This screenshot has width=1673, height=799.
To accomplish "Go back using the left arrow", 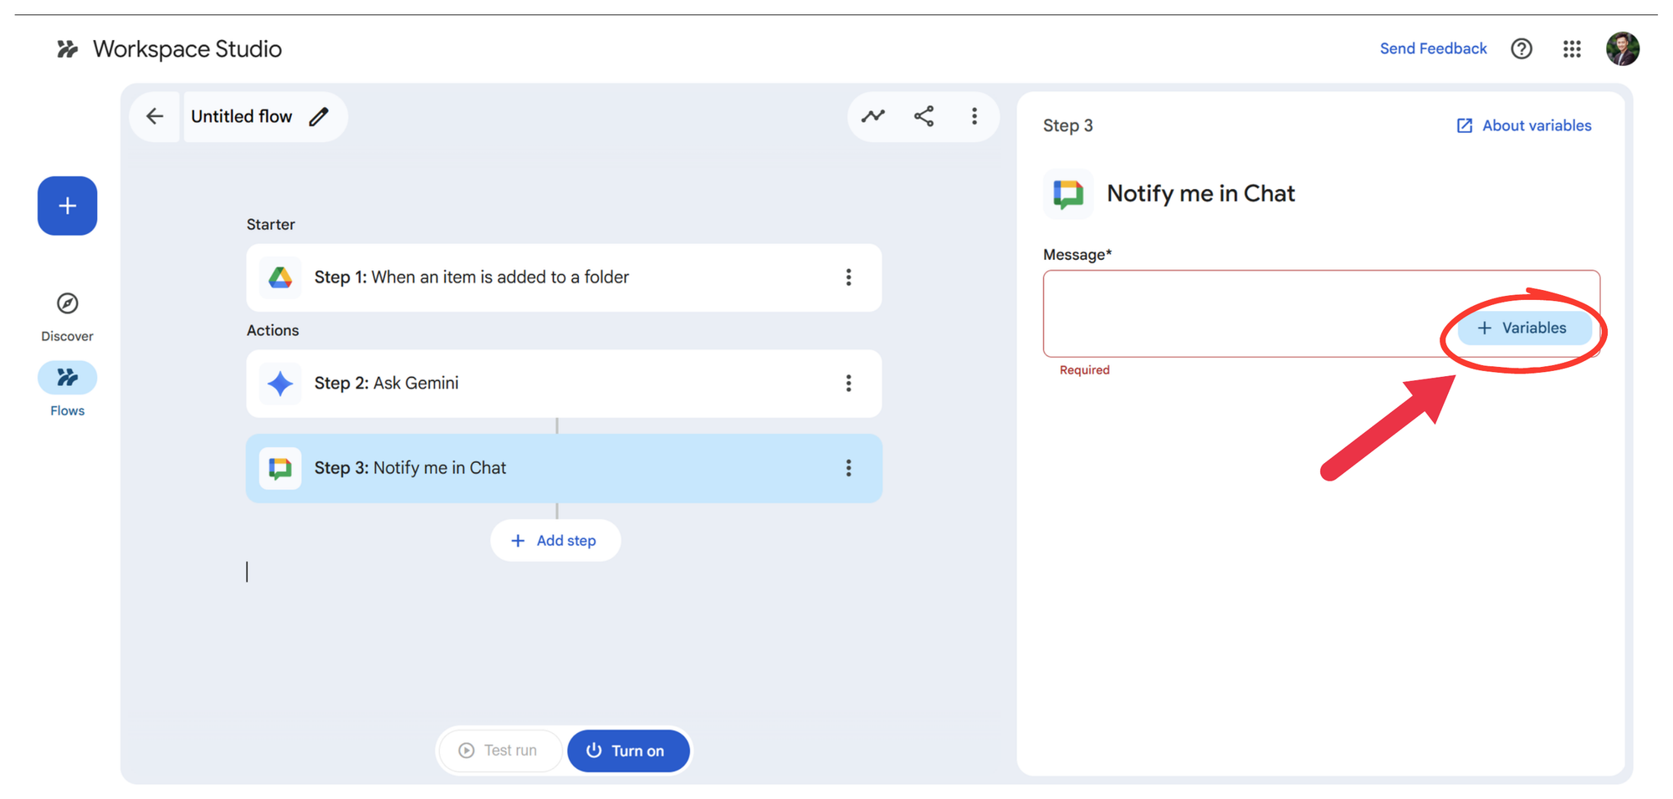I will 155,116.
